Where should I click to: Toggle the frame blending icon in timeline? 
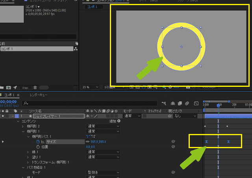(180, 103)
